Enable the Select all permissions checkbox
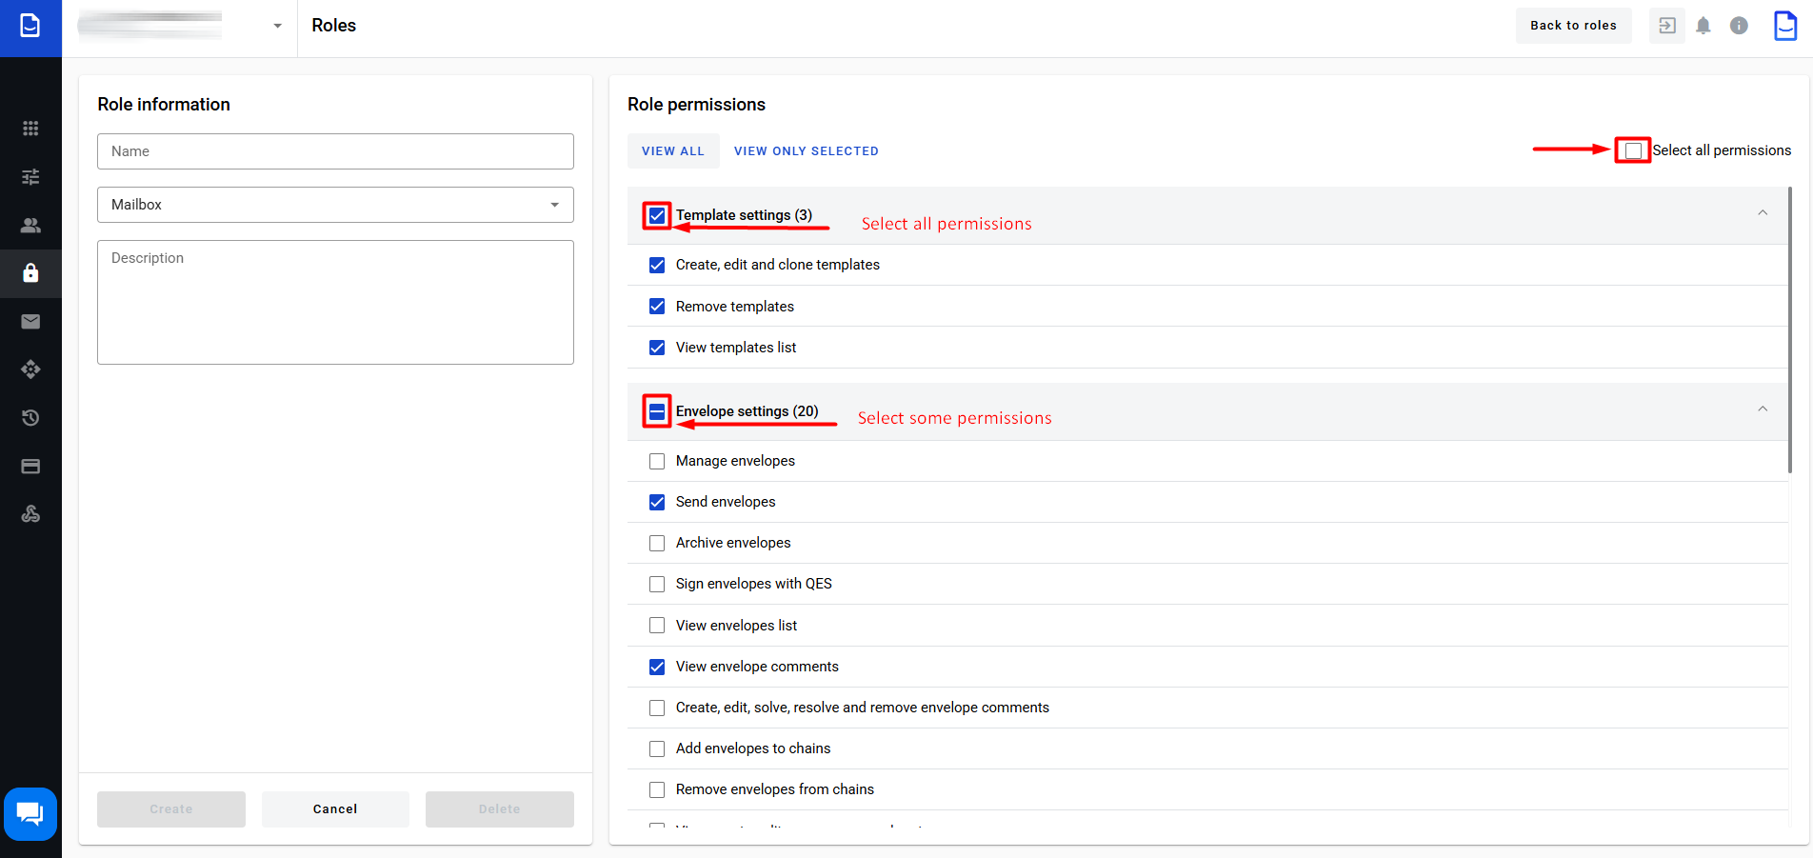 coord(1633,150)
